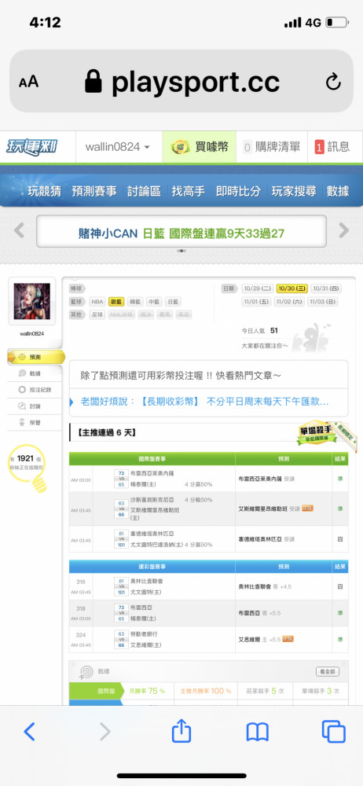Click the playsport site logo

point(31,147)
